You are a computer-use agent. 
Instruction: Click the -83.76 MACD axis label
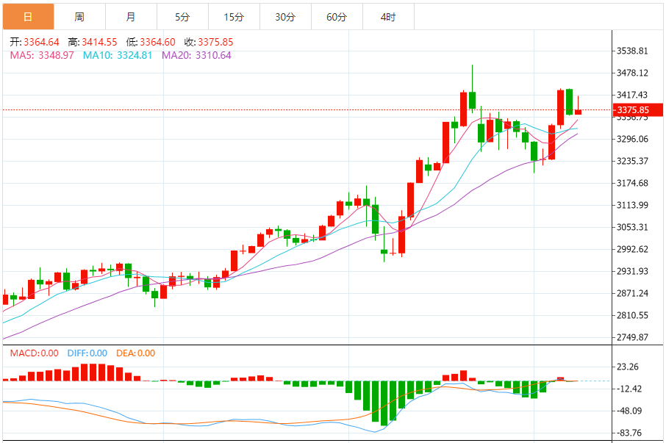629,433
